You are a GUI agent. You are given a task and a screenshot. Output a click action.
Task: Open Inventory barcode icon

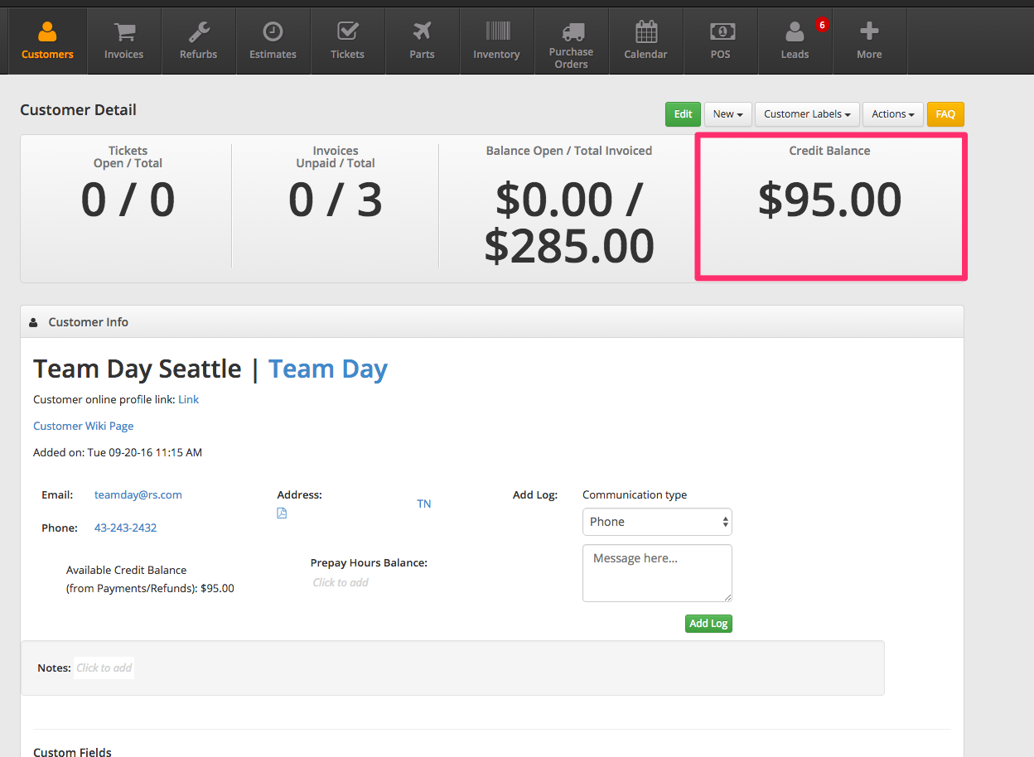[497, 32]
